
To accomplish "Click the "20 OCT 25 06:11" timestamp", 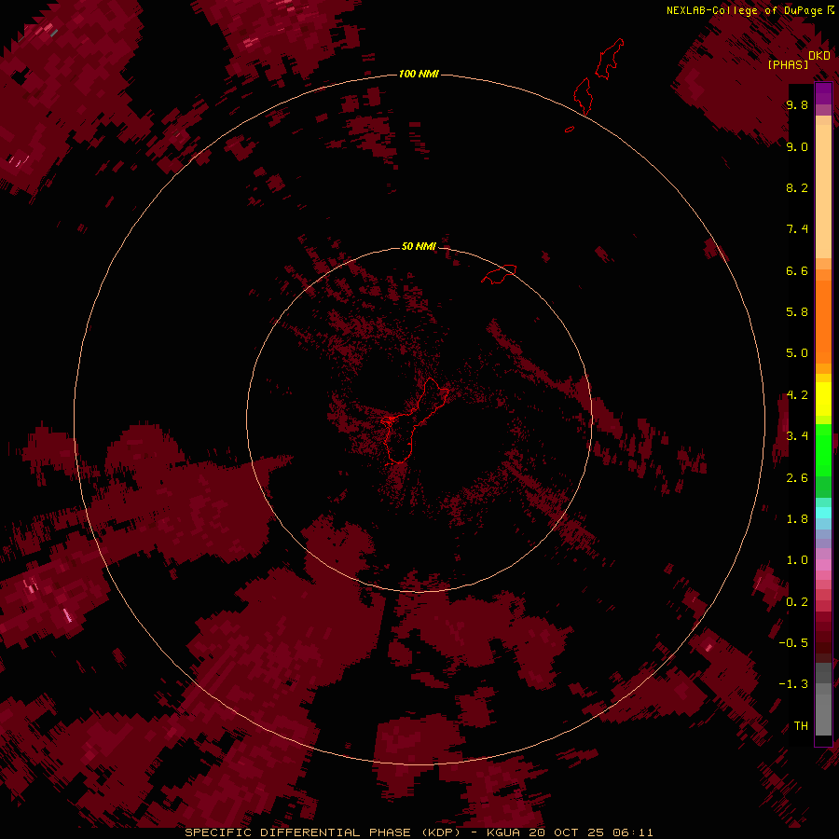I will pyautogui.click(x=591, y=832).
